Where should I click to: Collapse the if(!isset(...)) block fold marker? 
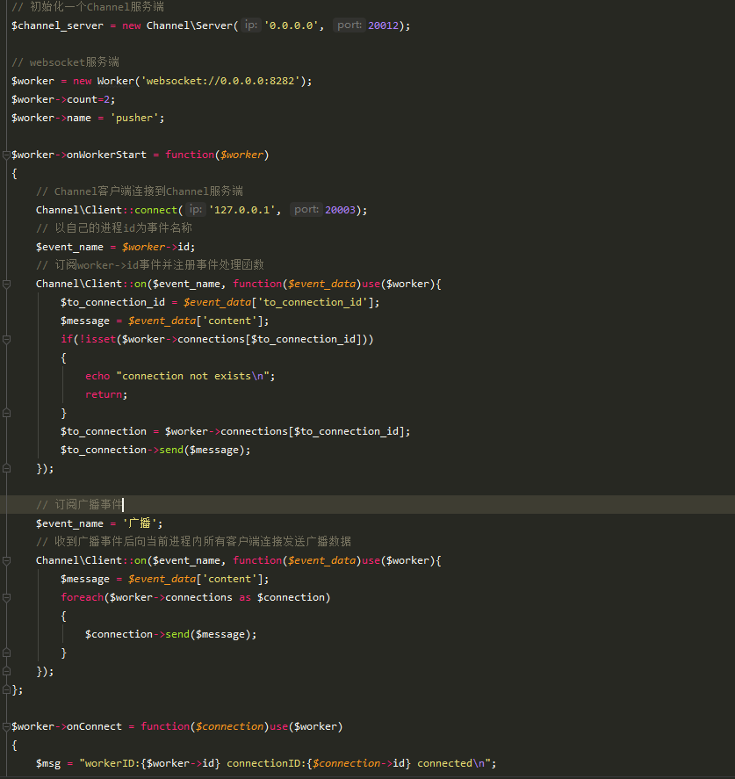[6, 339]
